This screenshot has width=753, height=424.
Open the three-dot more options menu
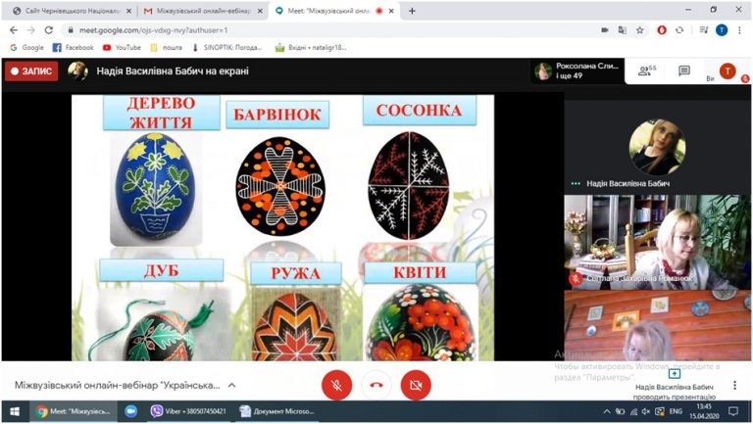[x=734, y=385]
